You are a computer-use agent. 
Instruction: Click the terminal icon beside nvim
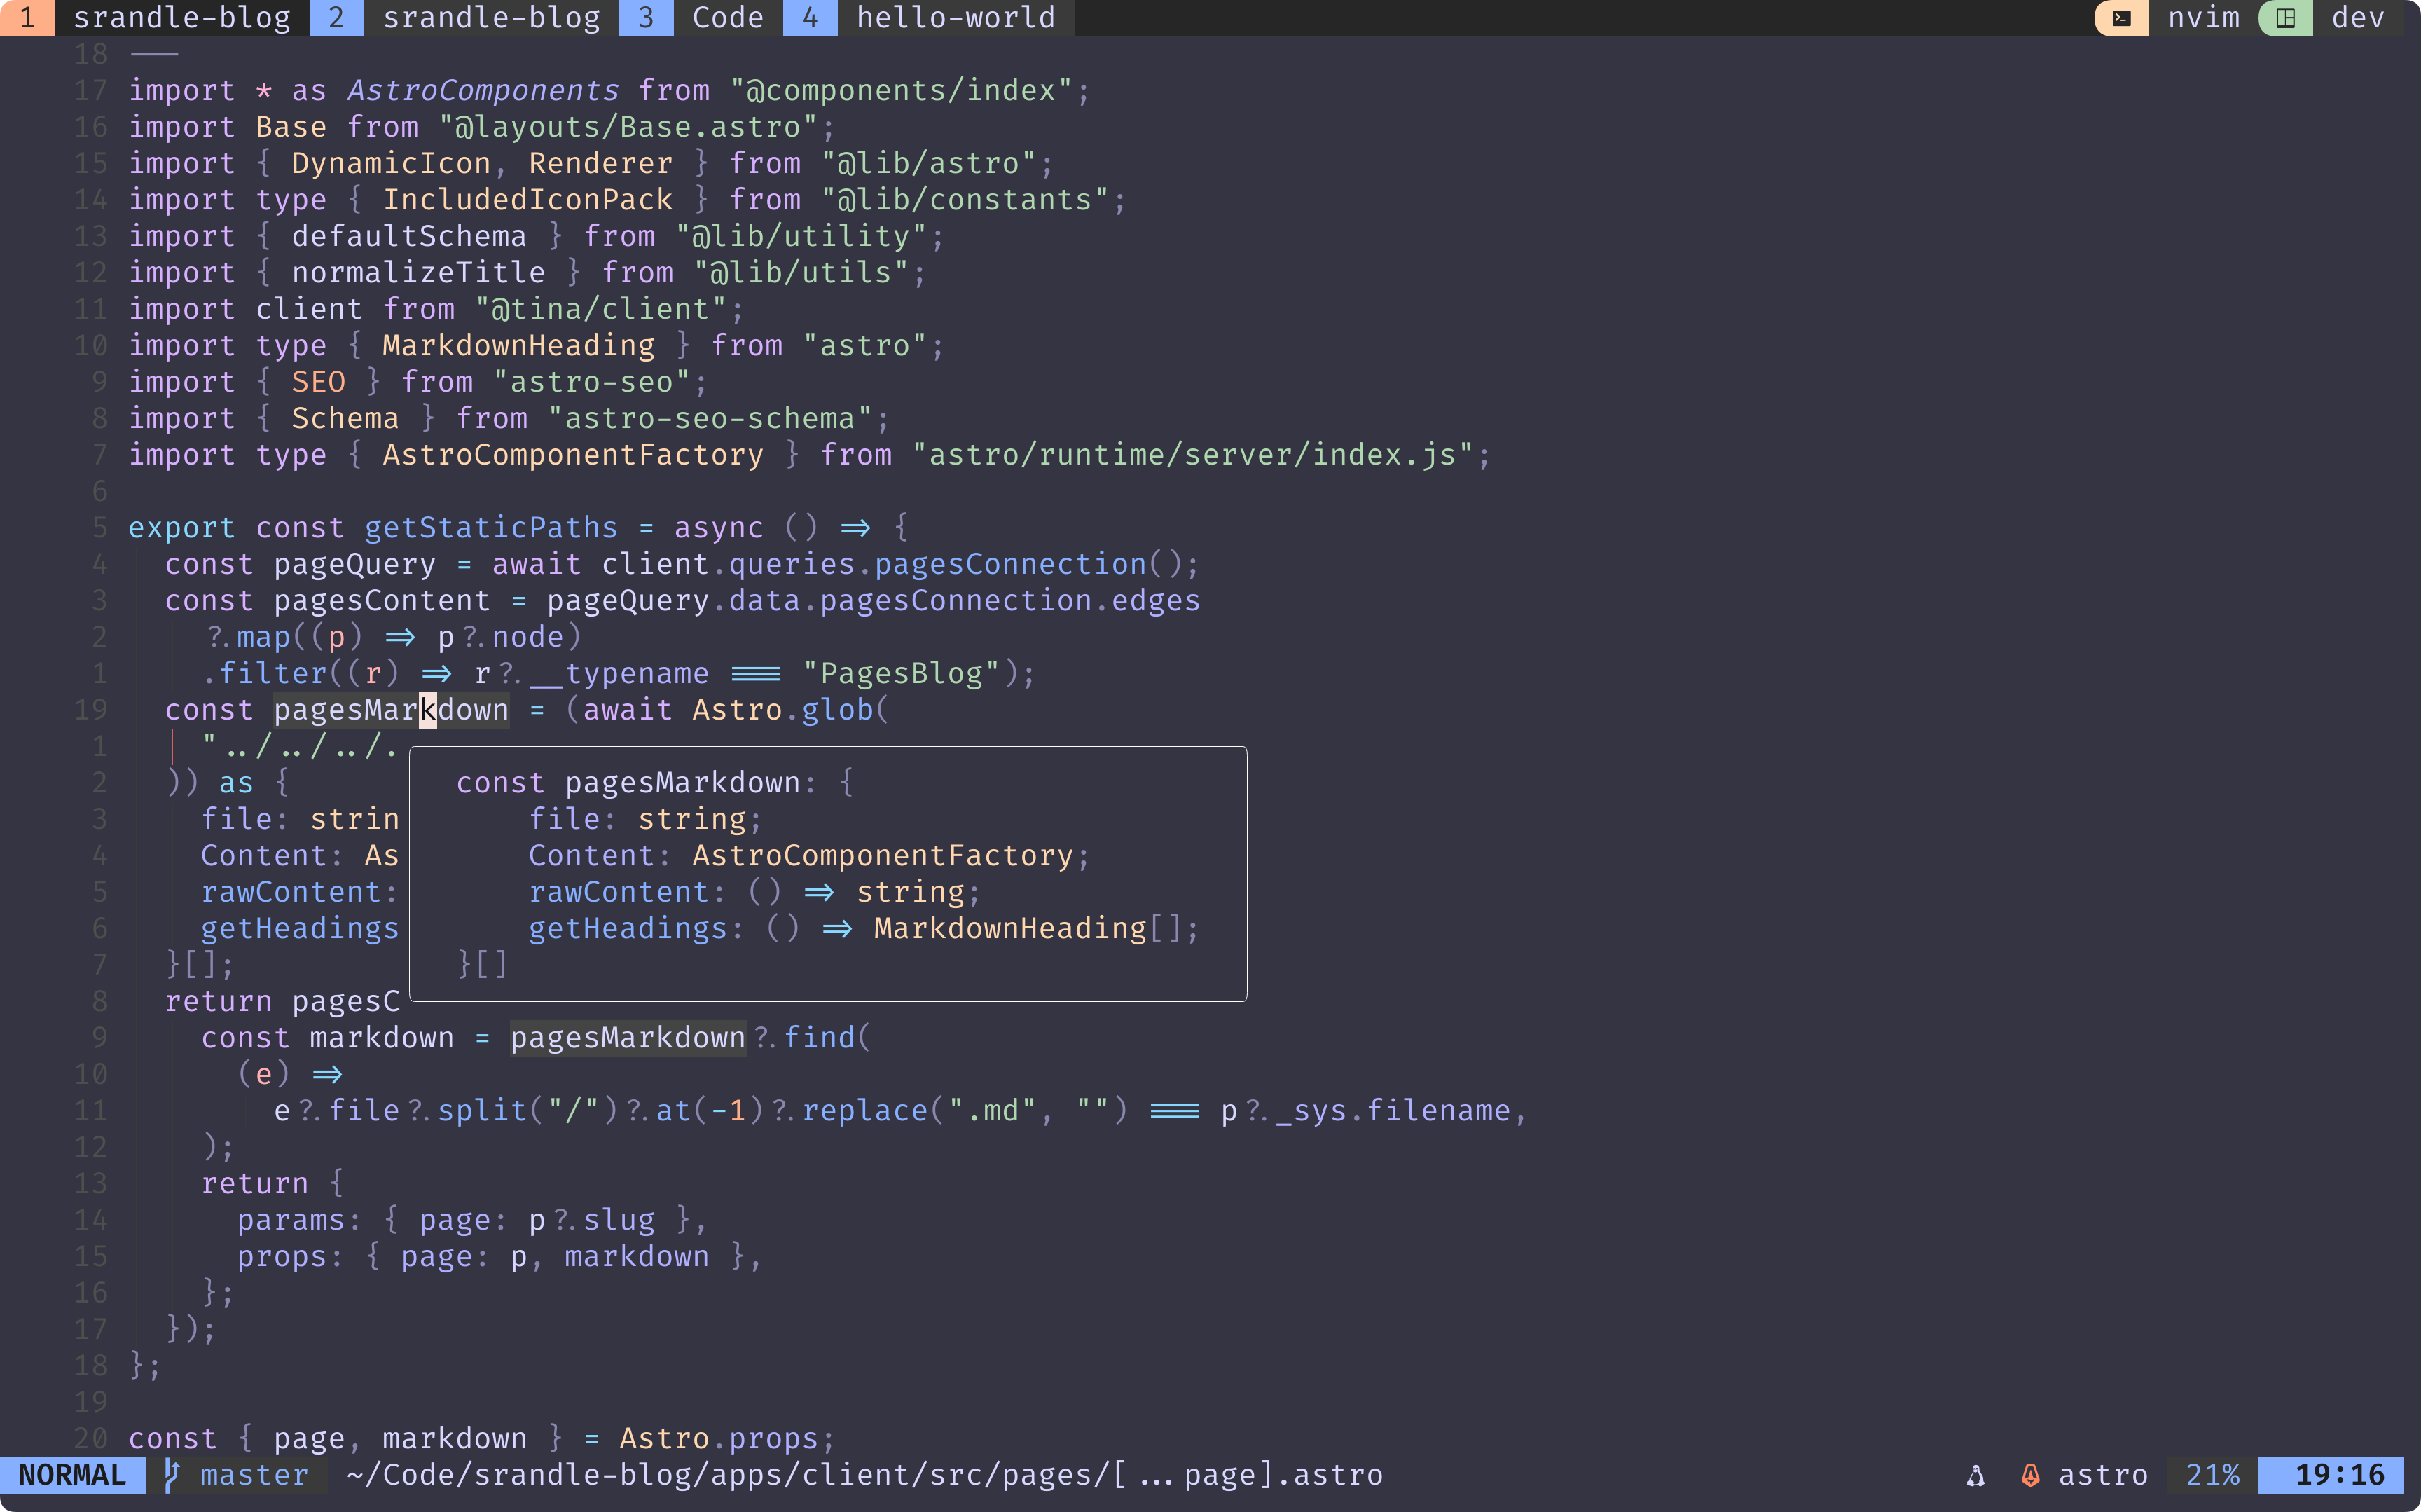pyautogui.click(x=2121, y=18)
